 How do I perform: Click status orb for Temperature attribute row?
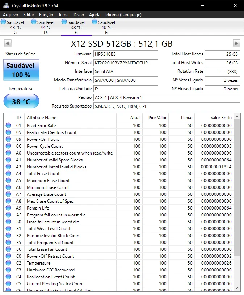tap(8, 263)
